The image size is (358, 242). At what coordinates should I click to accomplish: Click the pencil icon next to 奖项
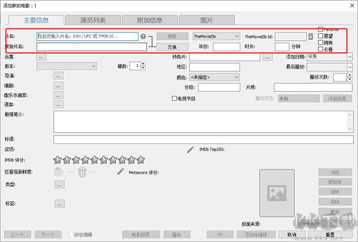pos(190,149)
